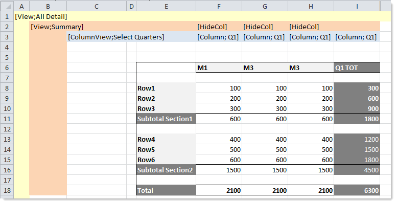The height and width of the screenshot is (201, 396).
Task: Select column I header
Action: [357, 6]
